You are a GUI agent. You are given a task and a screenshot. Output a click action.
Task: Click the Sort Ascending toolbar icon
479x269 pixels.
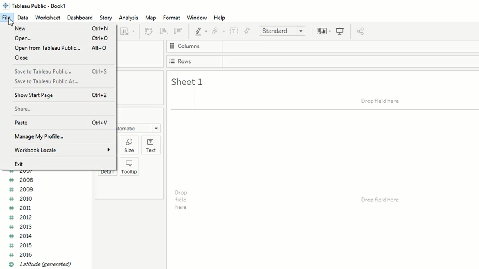point(163,31)
